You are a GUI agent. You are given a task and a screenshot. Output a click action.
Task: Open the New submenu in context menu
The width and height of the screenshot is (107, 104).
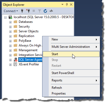coord(71,39)
